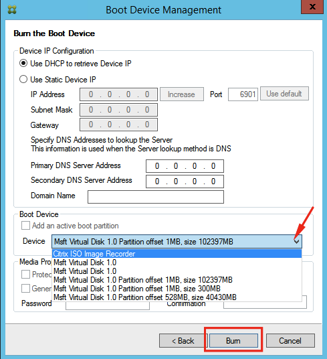This screenshot has height=359, width=327.
Task: Select Use Static Device IP option
Action: pos(23,79)
